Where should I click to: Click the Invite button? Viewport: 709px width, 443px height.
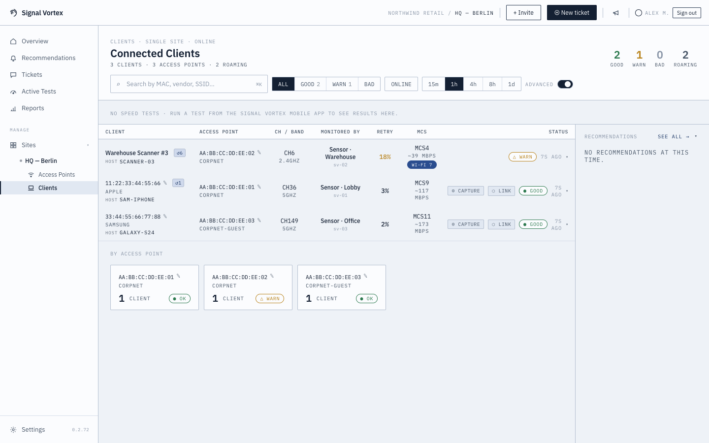523,13
